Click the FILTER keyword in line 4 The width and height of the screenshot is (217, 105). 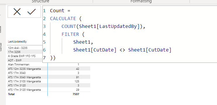tap(70, 34)
